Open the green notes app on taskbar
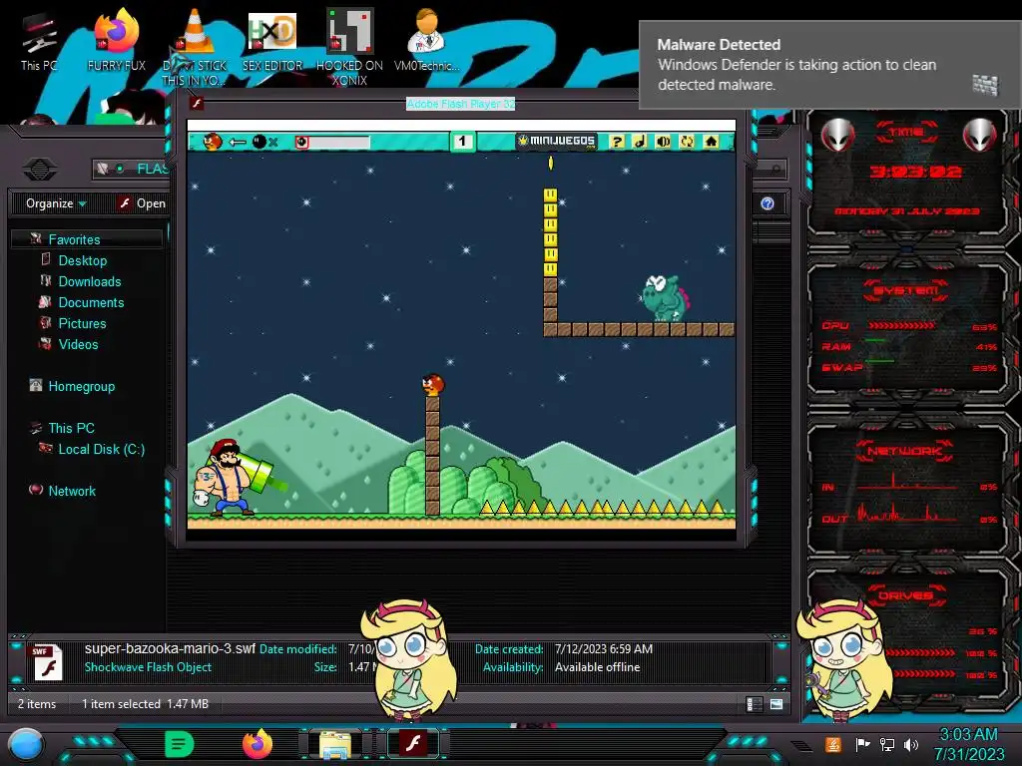This screenshot has width=1022, height=766. (x=180, y=744)
